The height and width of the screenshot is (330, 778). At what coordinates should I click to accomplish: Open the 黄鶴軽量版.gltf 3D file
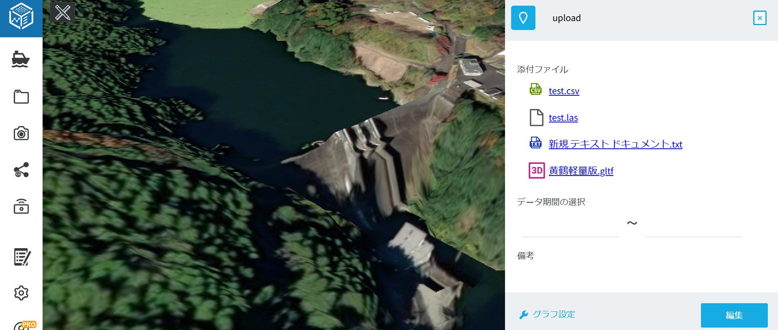[x=580, y=171]
